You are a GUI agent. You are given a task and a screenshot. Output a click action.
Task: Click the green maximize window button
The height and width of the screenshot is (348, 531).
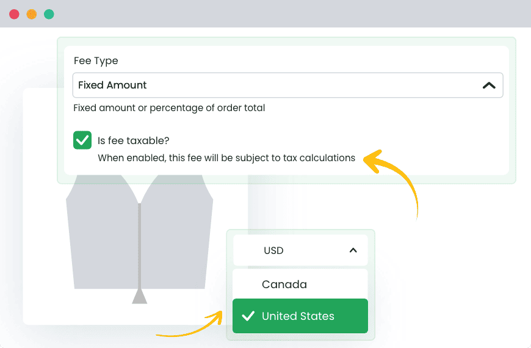click(49, 14)
